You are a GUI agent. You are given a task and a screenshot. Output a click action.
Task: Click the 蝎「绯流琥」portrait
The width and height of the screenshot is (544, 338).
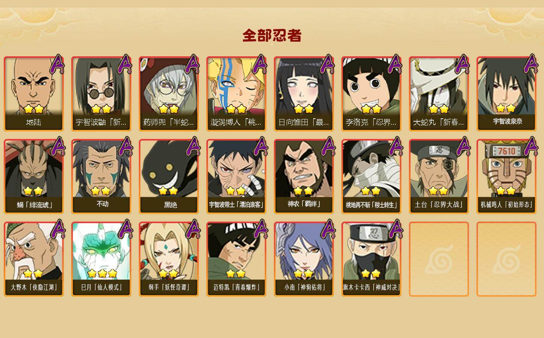pos(34,176)
